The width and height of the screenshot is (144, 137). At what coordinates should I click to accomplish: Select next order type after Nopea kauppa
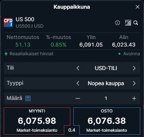click(134, 83)
